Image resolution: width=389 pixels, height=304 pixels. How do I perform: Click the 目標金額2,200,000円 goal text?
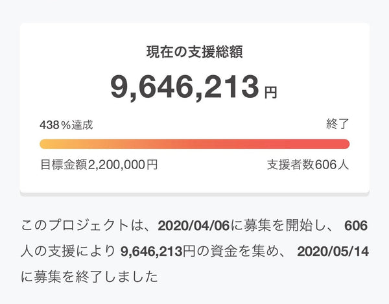point(99,164)
